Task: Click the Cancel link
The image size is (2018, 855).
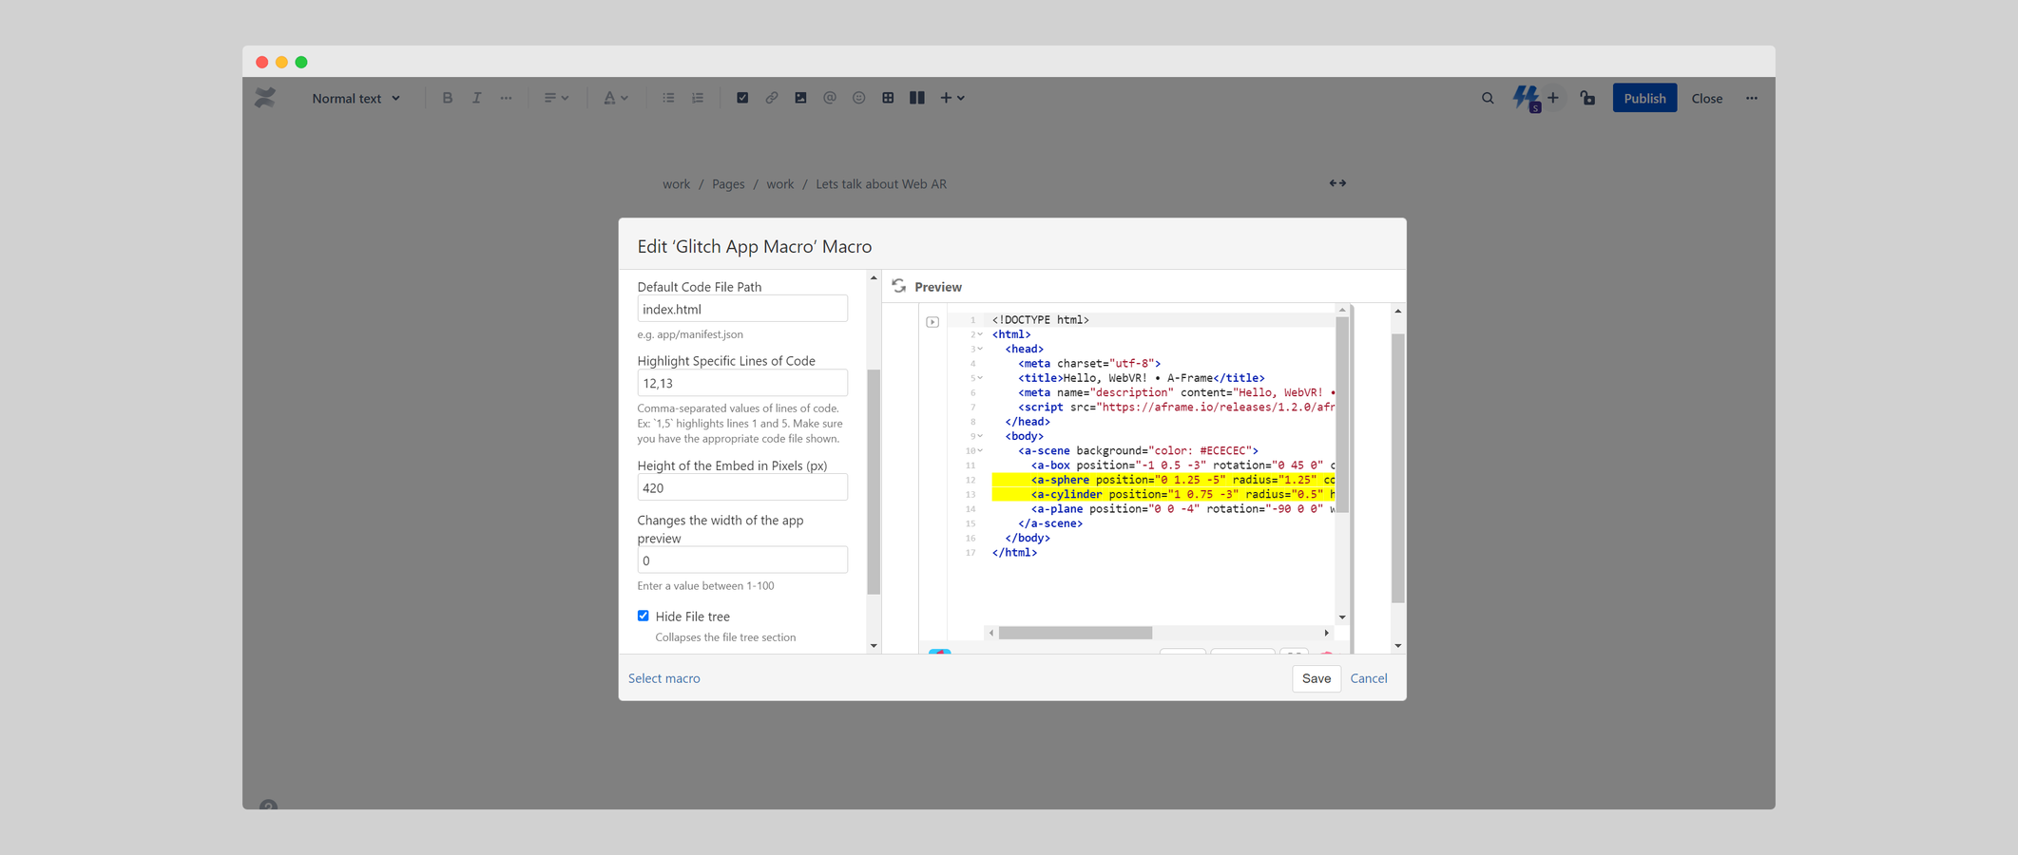Action: [1369, 678]
